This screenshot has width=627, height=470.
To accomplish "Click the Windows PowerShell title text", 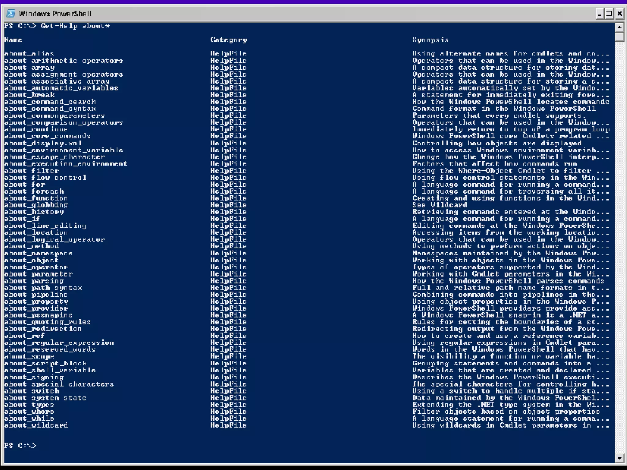I will click(55, 14).
